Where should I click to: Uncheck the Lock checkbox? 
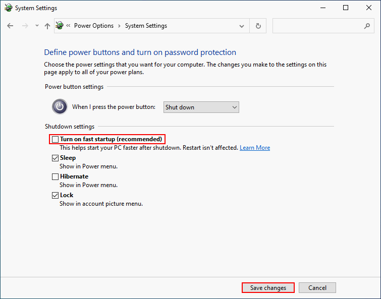click(56, 195)
